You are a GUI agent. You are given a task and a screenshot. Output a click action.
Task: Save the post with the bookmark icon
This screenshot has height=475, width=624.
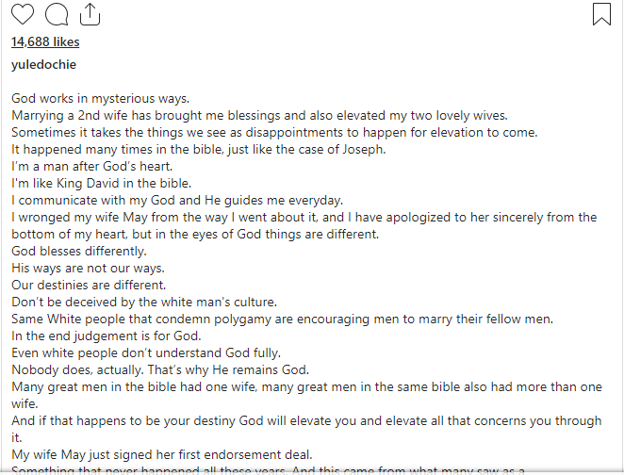pos(601,14)
